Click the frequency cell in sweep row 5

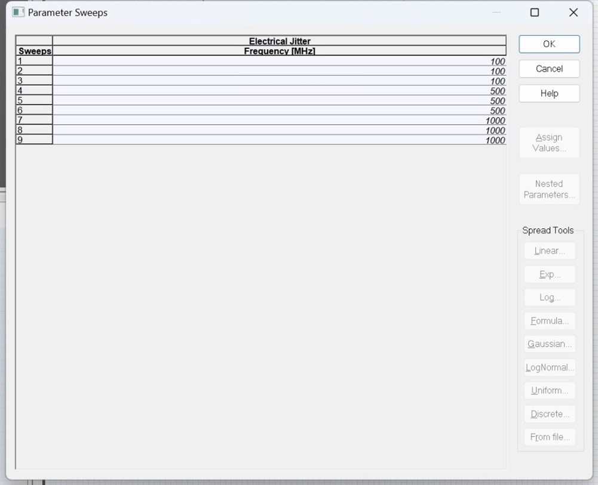click(279, 101)
